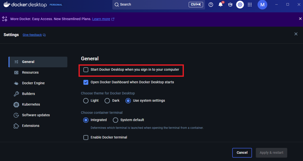This screenshot has height=161, width=303.
Task: Click the sparkle icon in promo banner
Action: coord(5,19)
